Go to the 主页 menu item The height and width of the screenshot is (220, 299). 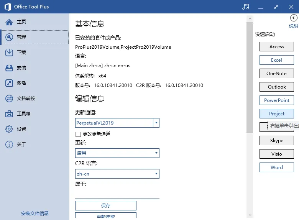pos(35,22)
